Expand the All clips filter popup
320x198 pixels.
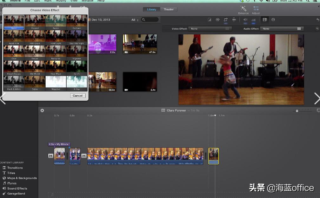click(135, 20)
